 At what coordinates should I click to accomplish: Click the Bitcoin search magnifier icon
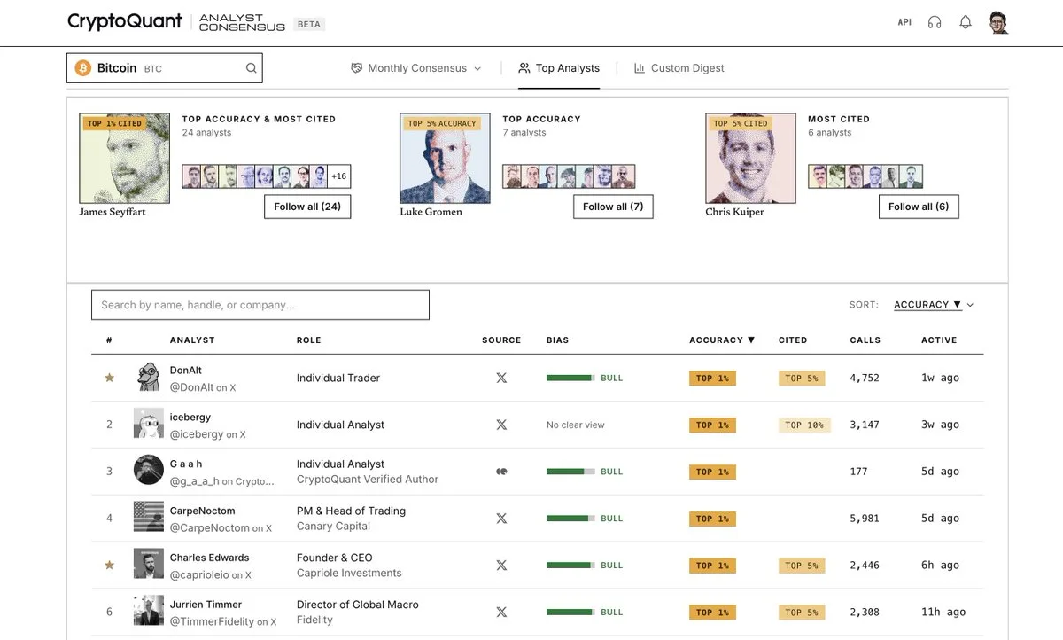251,68
